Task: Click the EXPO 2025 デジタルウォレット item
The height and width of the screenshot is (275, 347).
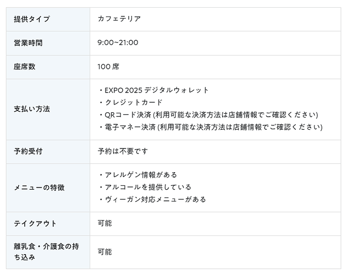Action: pyautogui.click(x=157, y=90)
